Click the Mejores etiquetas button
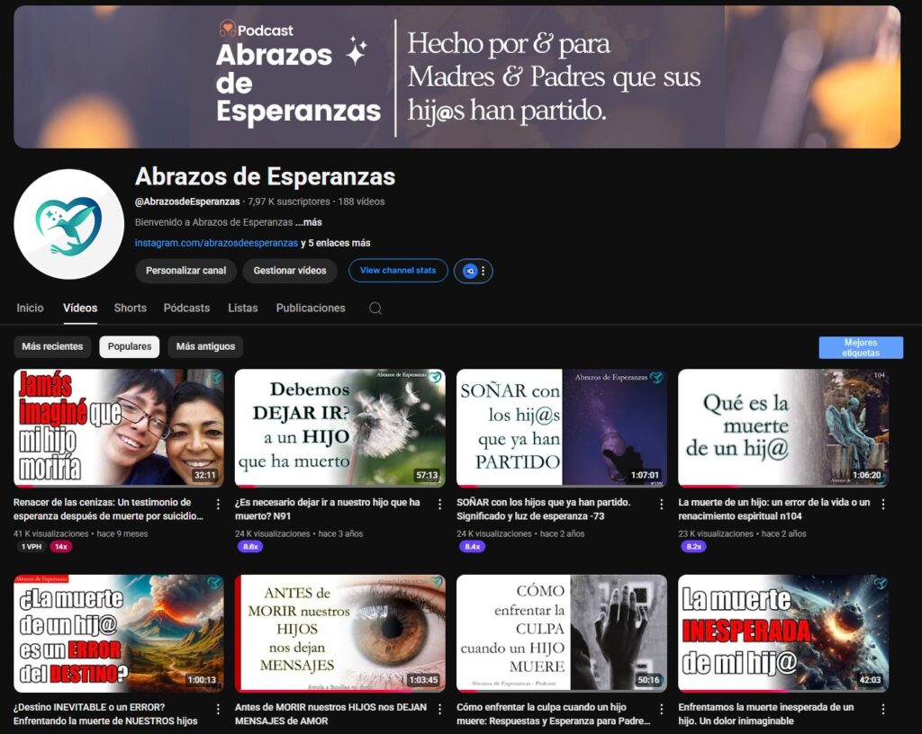922x734 pixels. click(x=861, y=347)
